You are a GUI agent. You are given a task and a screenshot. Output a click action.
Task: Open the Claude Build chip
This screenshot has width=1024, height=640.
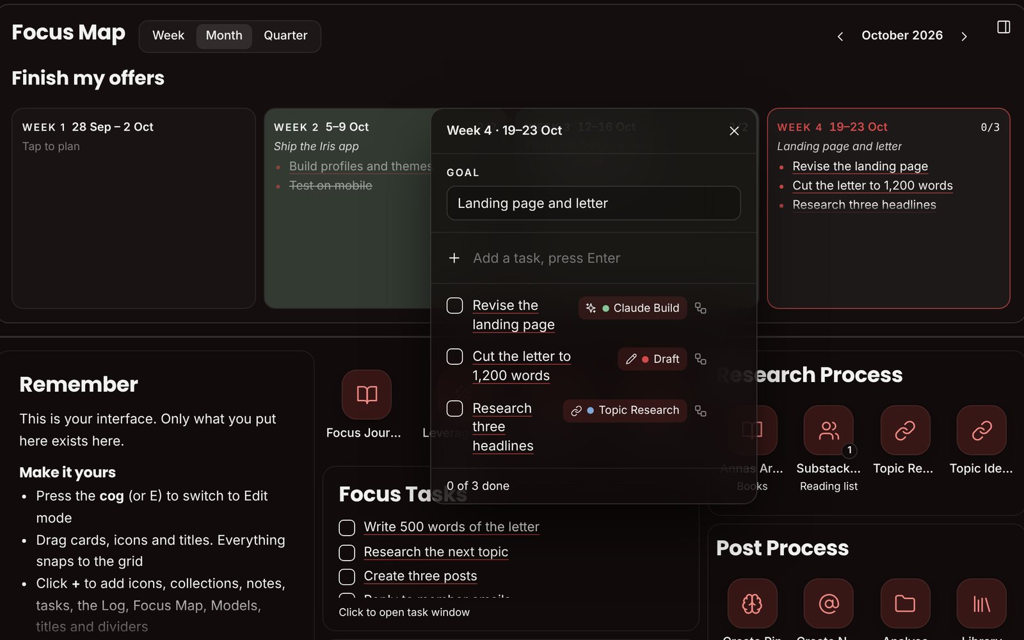point(633,308)
